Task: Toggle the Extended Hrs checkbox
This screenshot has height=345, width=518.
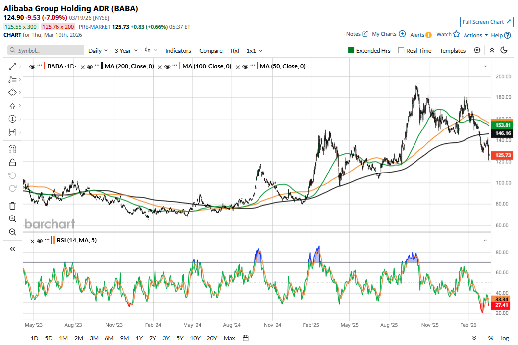Action: pos(351,50)
